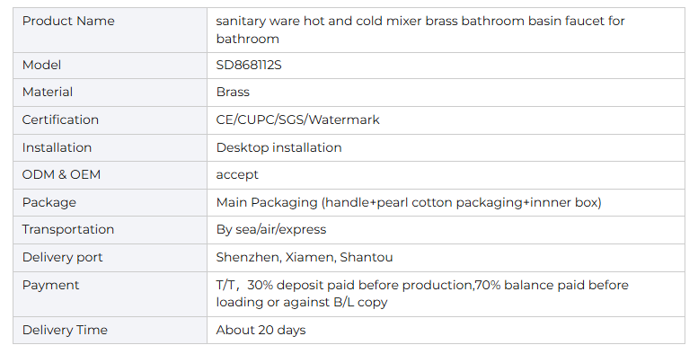Select the Shenzhen, Xiamen, Shantou ports text
Screen dimensions: 698x354
(305, 257)
